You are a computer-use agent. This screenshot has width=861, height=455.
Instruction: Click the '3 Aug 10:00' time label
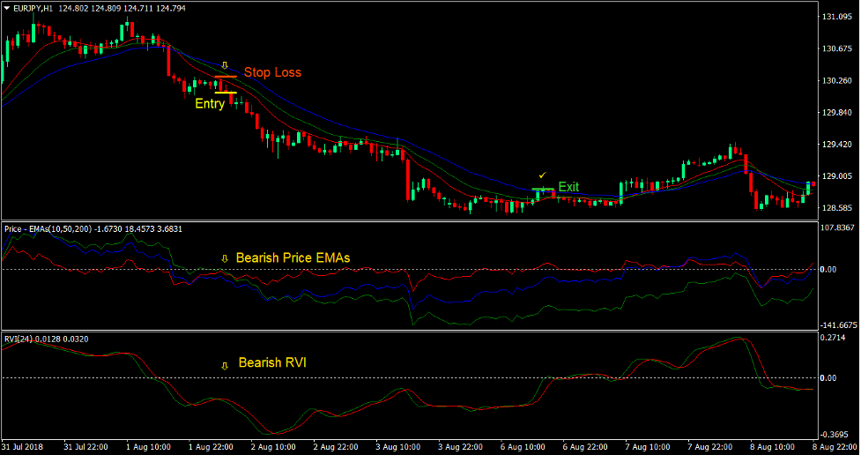coord(398,447)
